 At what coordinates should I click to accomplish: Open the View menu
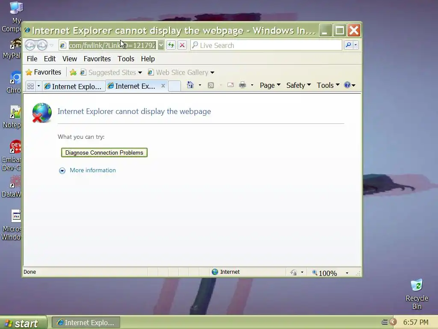click(x=70, y=59)
